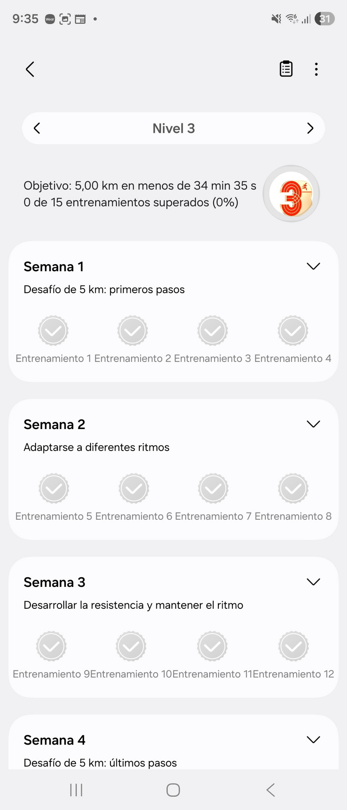Image resolution: width=347 pixels, height=810 pixels.
Task: Go to the previous level arrow
Action: (x=37, y=128)
